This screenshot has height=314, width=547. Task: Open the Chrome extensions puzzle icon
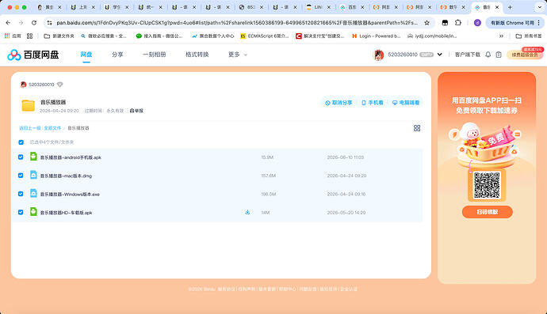click(x=458, y=23)
